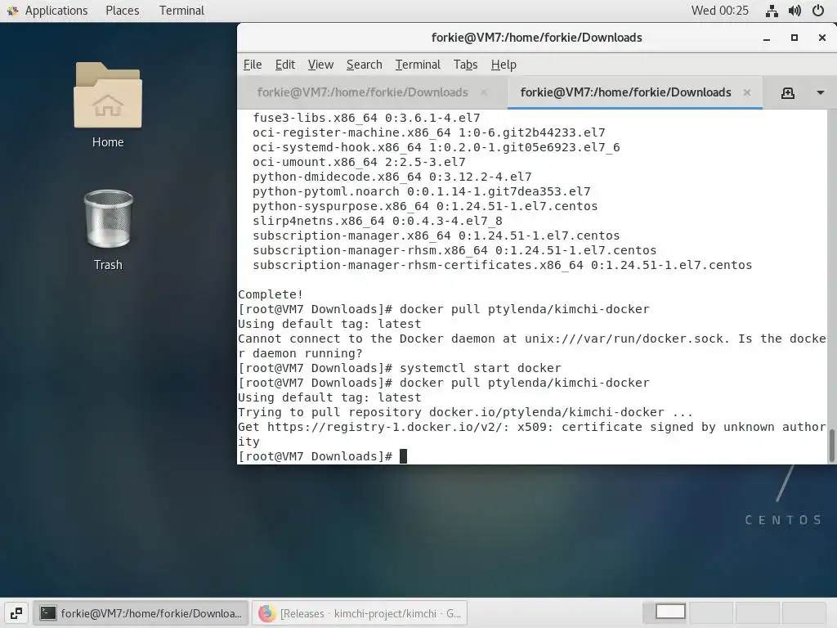This screenshot has width=837, height=628.
Task: Open the network status icon
Action: (772, 11)
